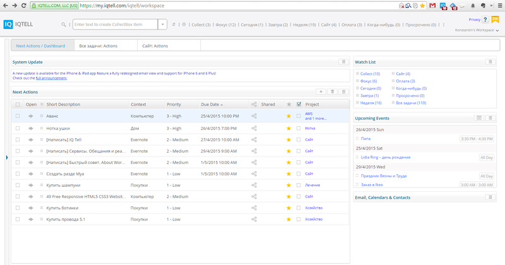This screenshot has width=505, height=265.
Task: Click the Все задачи (119) watch list link
Action: point(412,102)
